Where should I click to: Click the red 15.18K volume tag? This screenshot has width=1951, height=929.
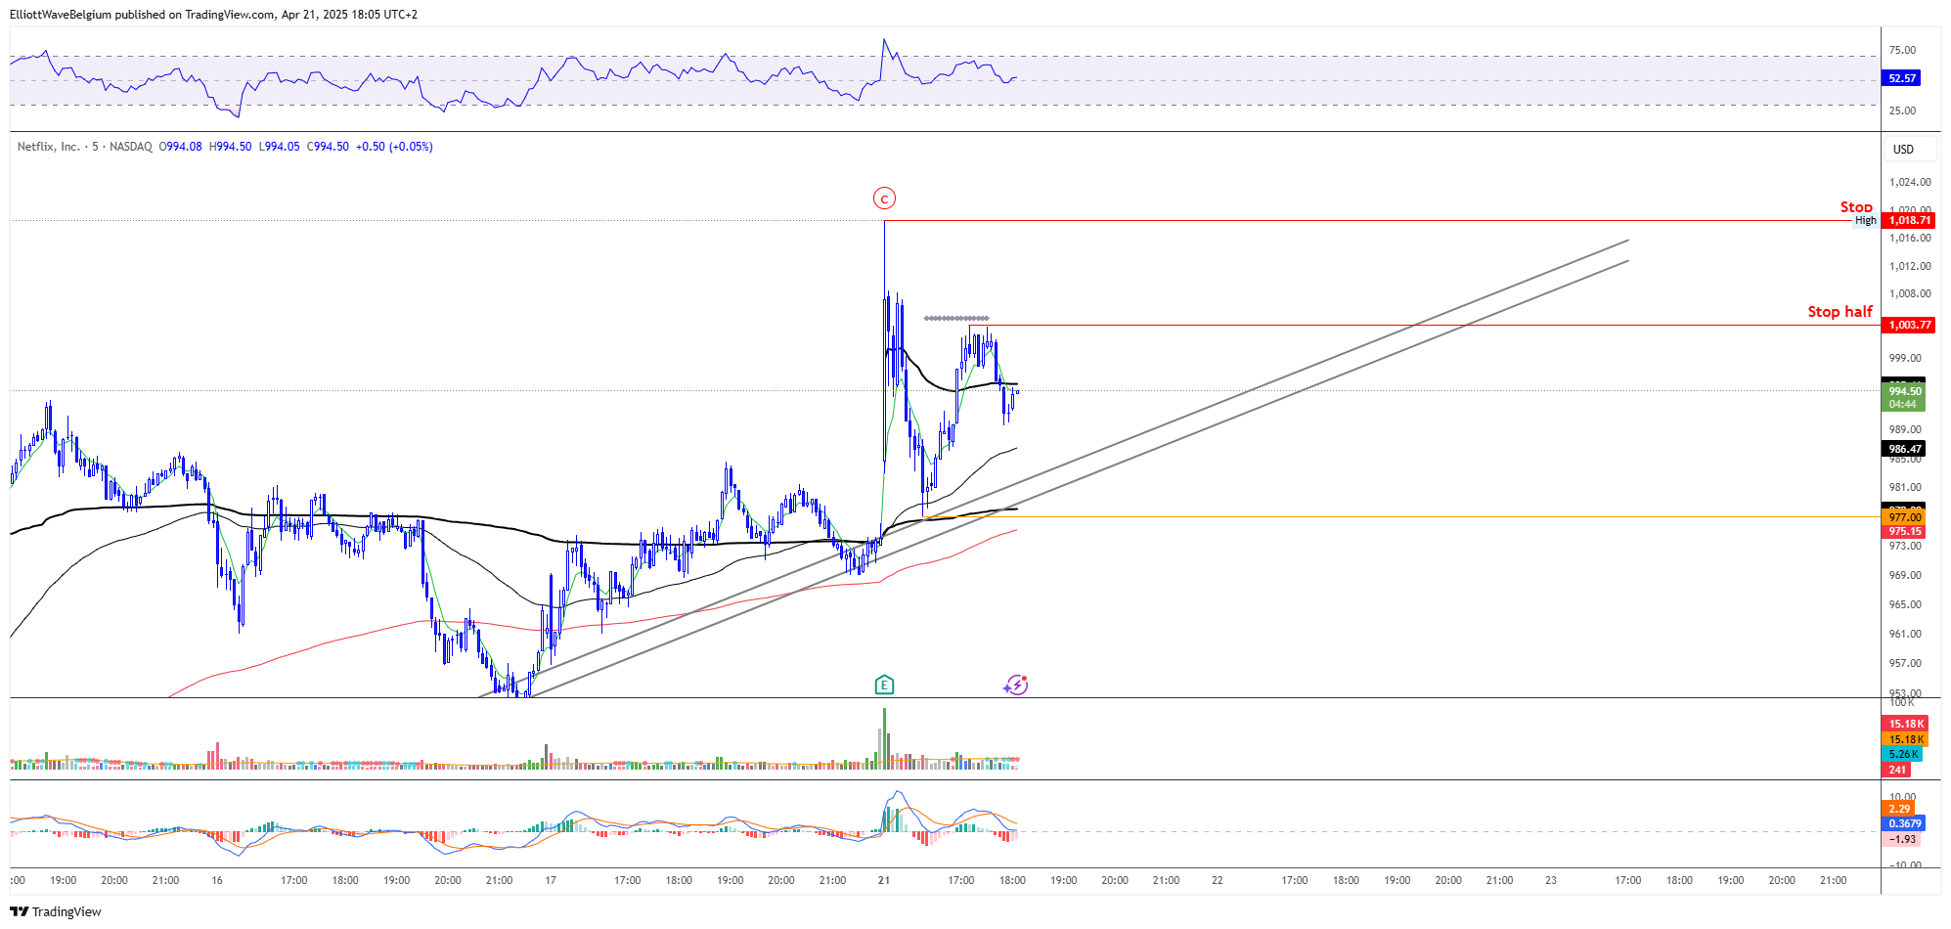1905,725
